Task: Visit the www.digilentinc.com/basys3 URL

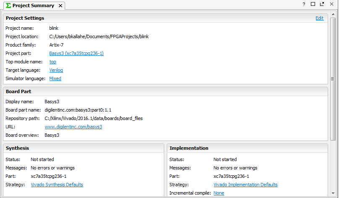Action: [73, 127]
